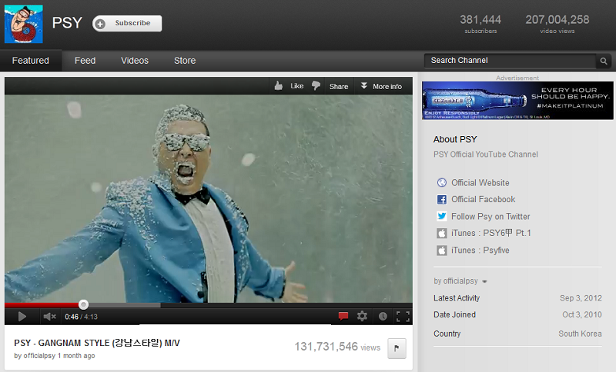The height and width of the screenshot is (372, 616).
Task: Open the Store tab
Action: click(x=185, y=61)
